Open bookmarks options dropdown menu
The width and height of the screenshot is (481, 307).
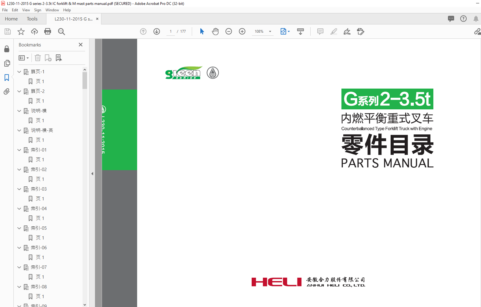pos(24,58)
